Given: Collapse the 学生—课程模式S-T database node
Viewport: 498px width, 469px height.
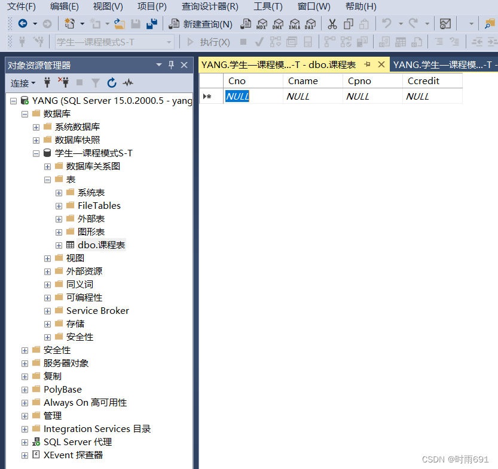Looking at the screenshot, I should [36, 154].
